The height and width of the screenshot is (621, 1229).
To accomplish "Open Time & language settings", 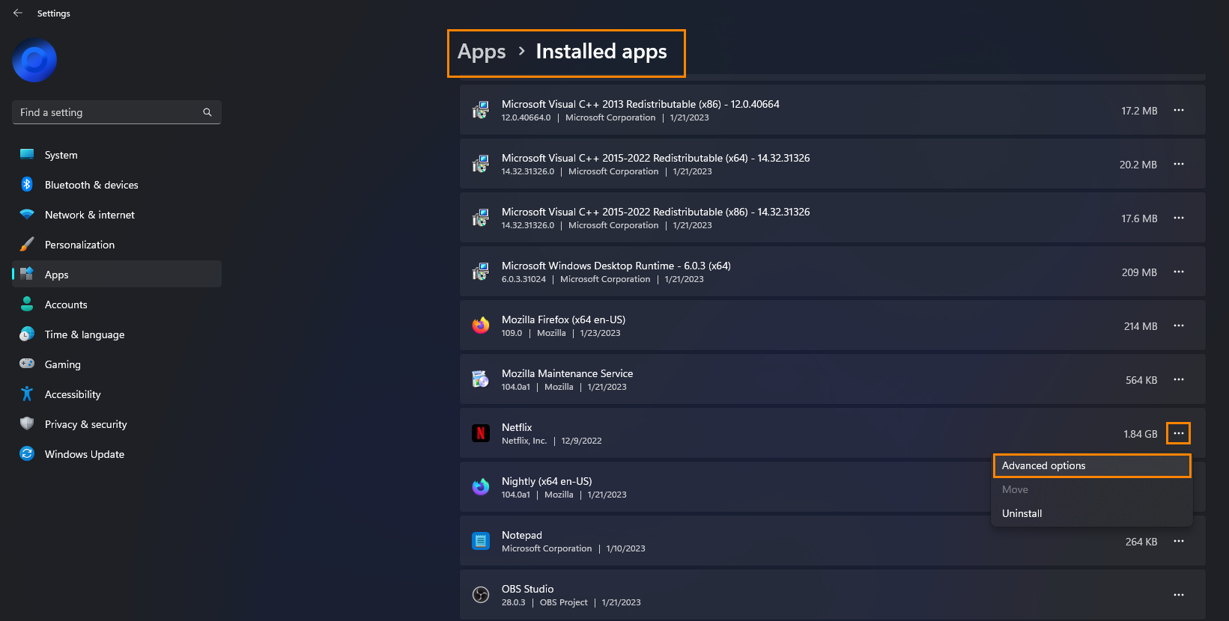I will [x=117, y=334].
